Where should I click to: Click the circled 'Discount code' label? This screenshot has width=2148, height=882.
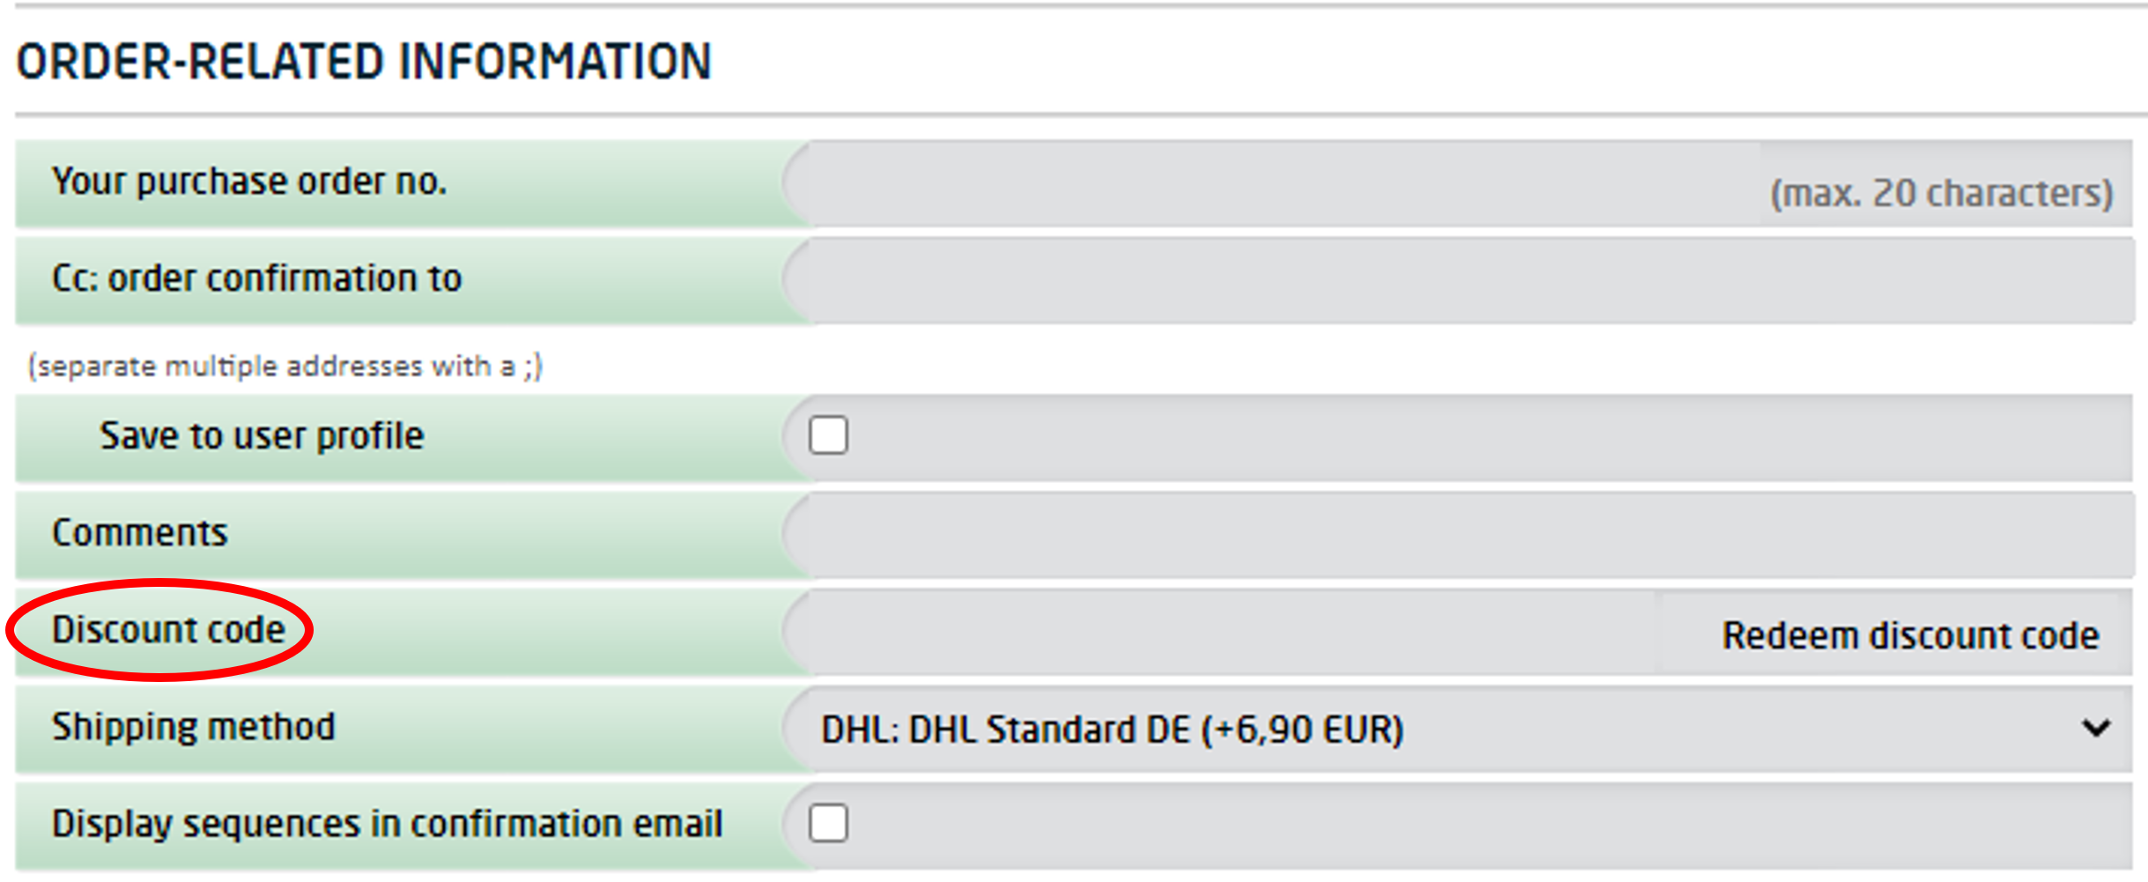pos(168,630)
